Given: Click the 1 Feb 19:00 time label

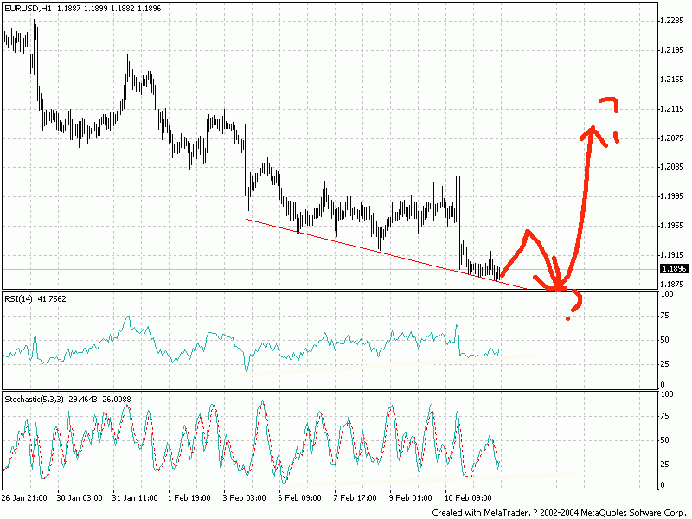Looking at the screenshot, I should point(189,498).
